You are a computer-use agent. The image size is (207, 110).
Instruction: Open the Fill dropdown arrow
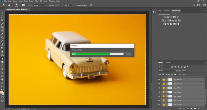coord(187,74)
